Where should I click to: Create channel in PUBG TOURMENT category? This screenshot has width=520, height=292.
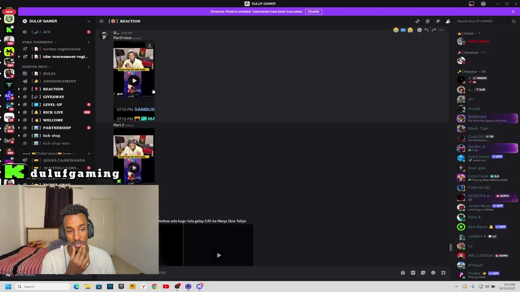[89, 42]
